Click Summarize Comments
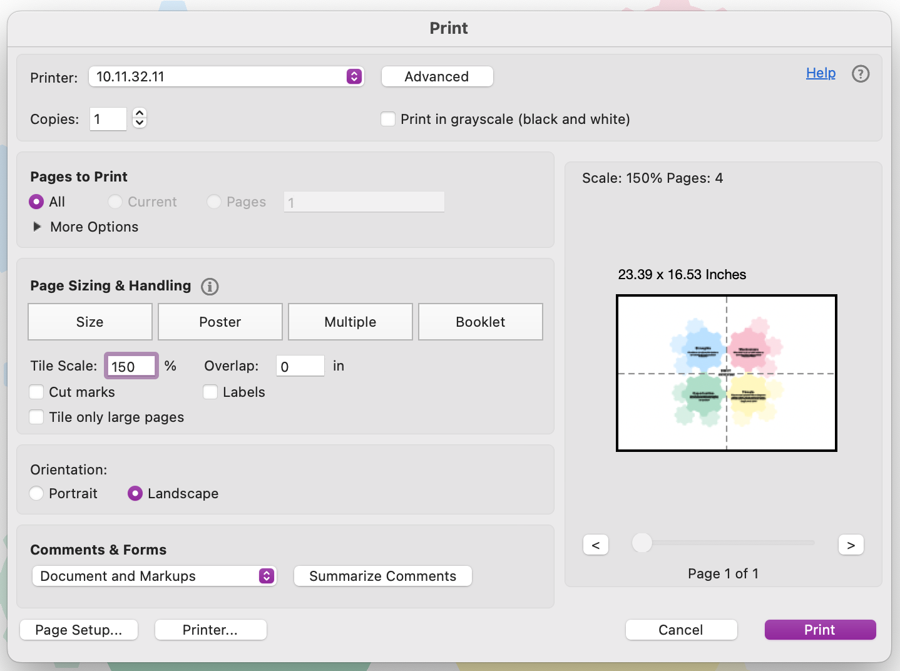This screenshot has width=900, height=671. (382, 576)
